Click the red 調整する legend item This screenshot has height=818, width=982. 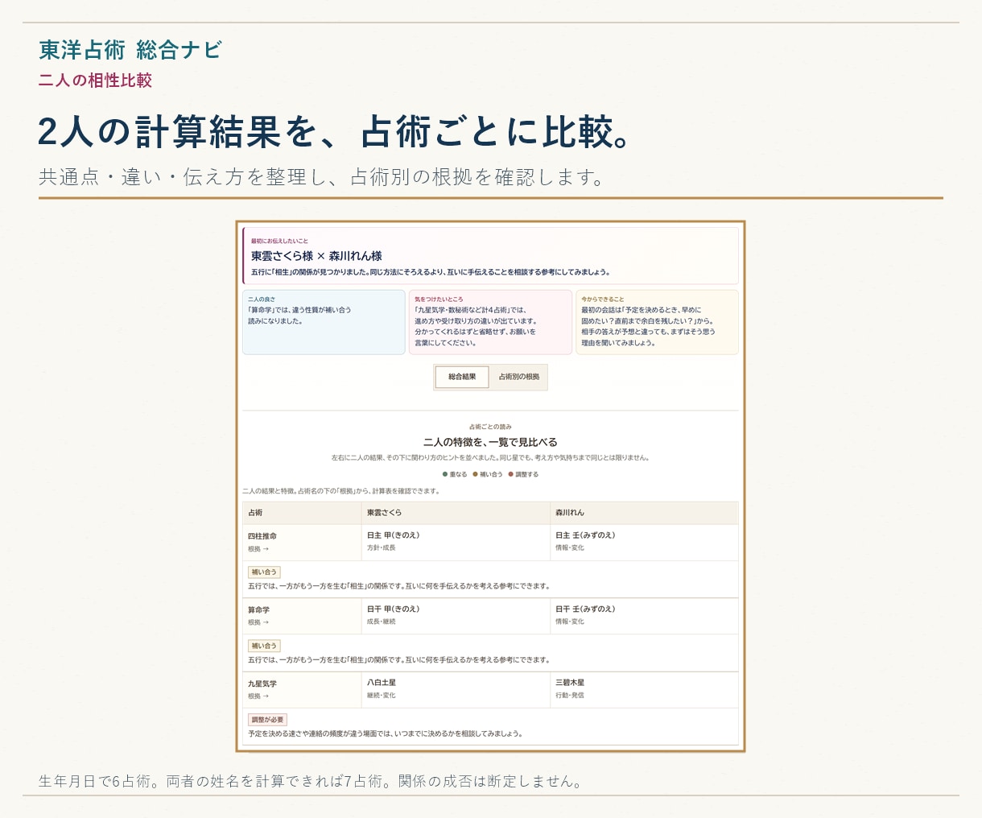click(523, 474)
